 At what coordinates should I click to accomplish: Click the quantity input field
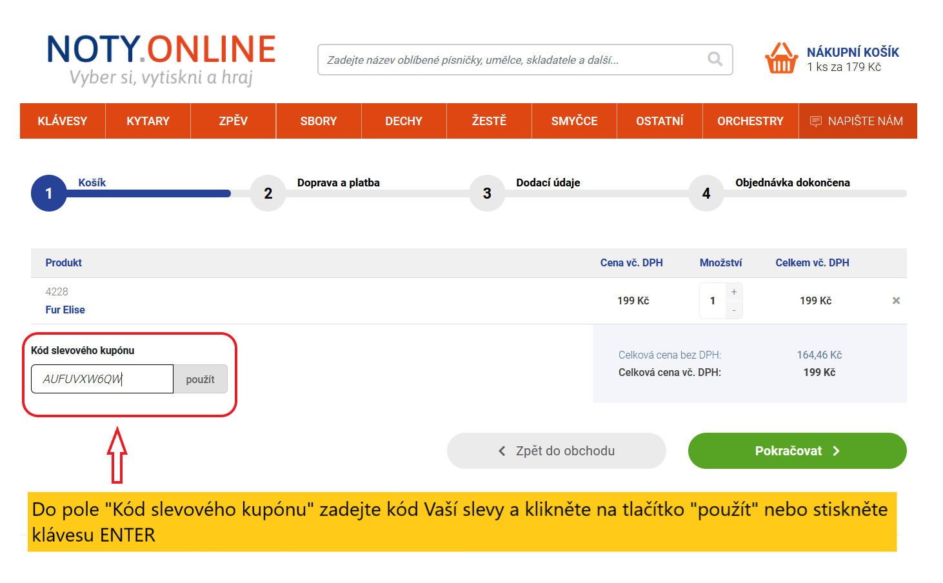[713, 301]
